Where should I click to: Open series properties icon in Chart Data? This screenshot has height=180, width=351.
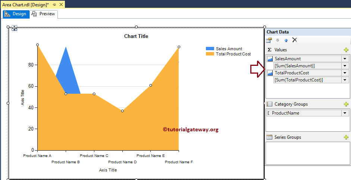coord(269,40)
